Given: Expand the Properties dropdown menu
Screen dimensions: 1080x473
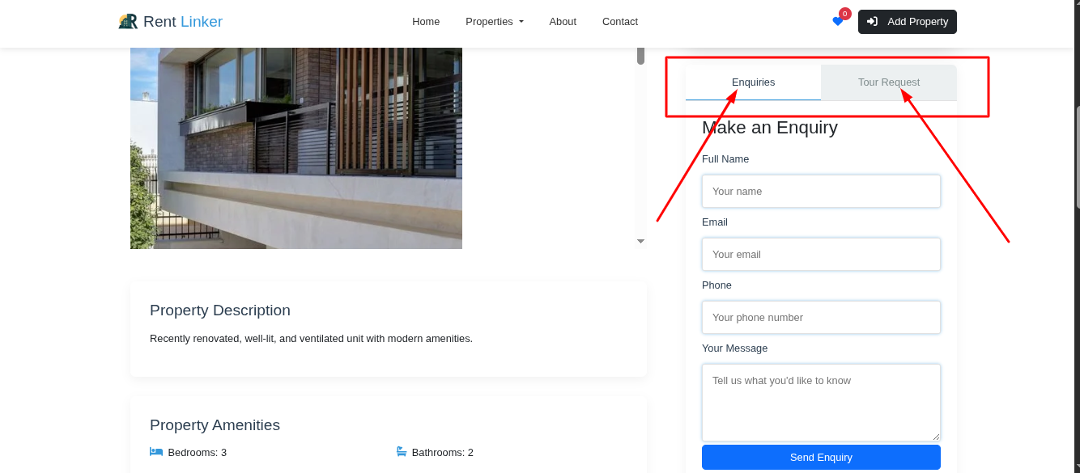Looking at the screenshot, I should click(x=494, y=22).
